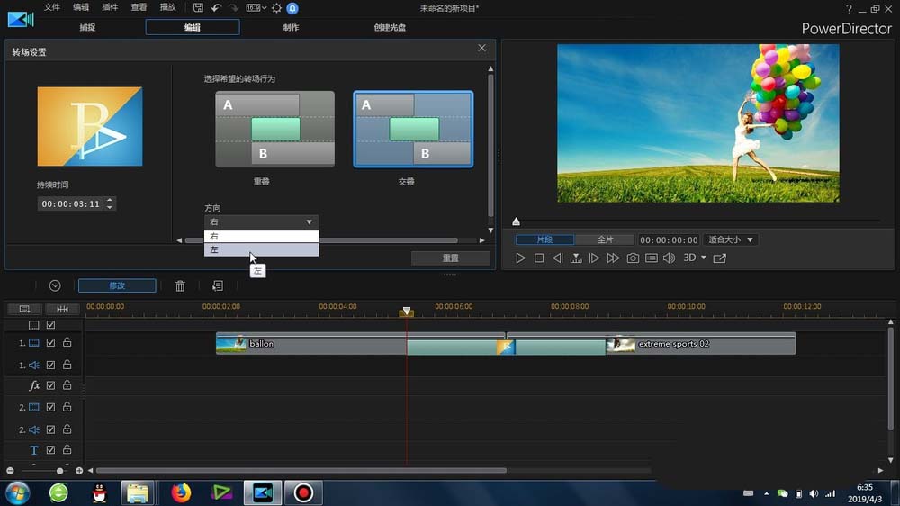Click the stop button in preview controls
The height and width of the screenshot is (506, 900).
[x=539, y=258]
